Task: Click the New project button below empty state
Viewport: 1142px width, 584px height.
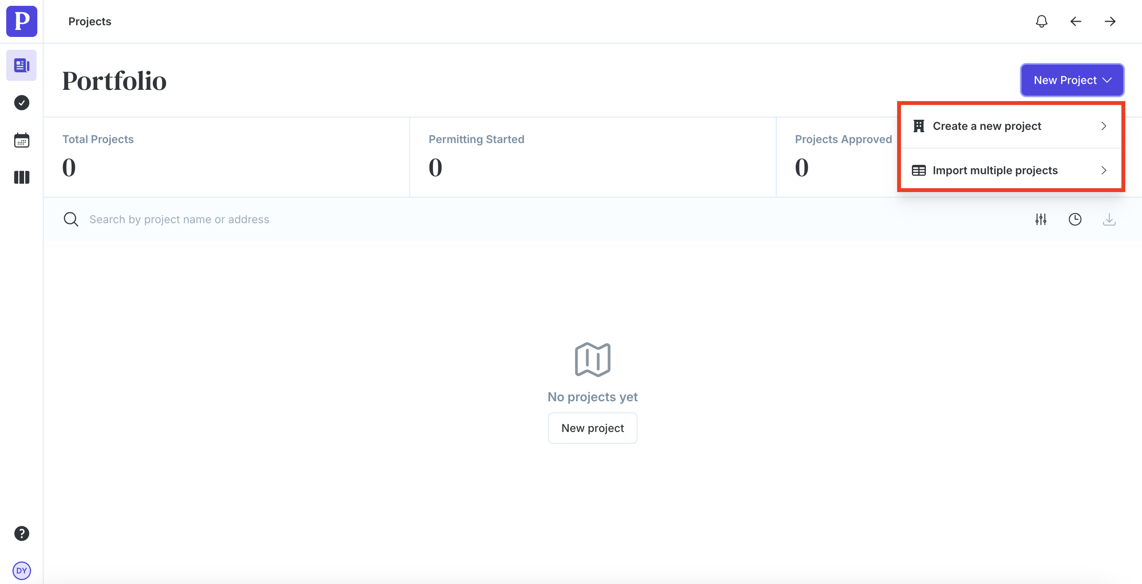Action: pyautogui.click(x=592, y=428)
